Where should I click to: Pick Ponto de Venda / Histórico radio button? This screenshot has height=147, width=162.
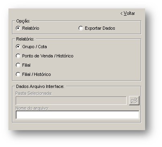pyautogui.click(x=18, y=56)
